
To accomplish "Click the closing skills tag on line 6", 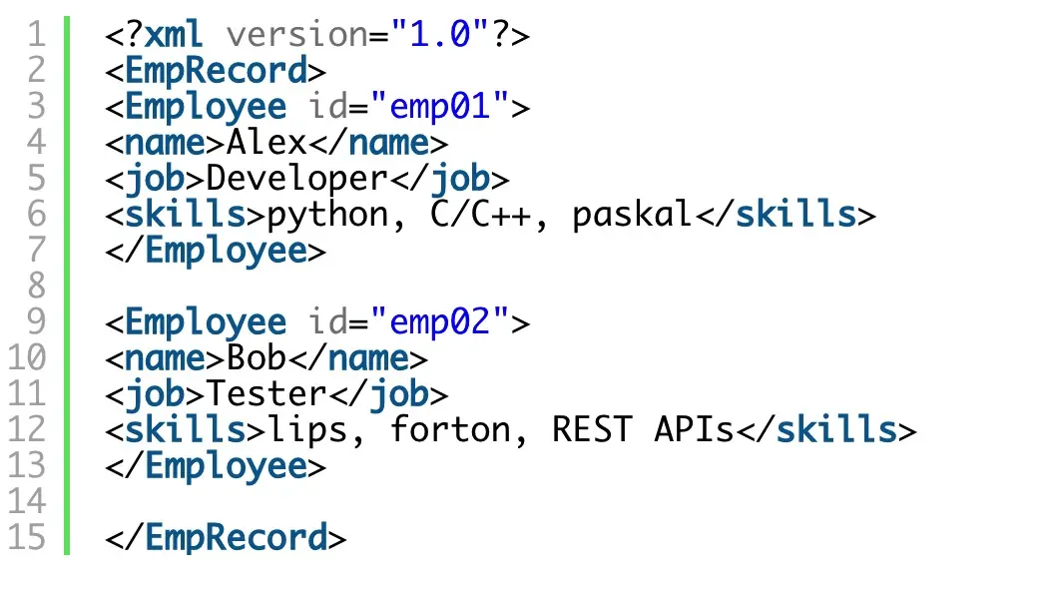I will [x=785, y=215].
